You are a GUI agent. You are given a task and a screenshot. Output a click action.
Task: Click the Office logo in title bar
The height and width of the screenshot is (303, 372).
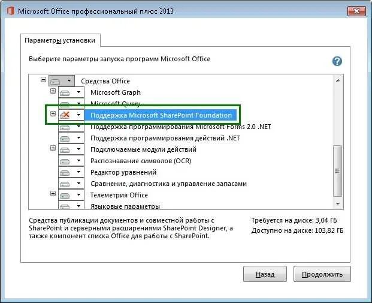coord(10,11)
